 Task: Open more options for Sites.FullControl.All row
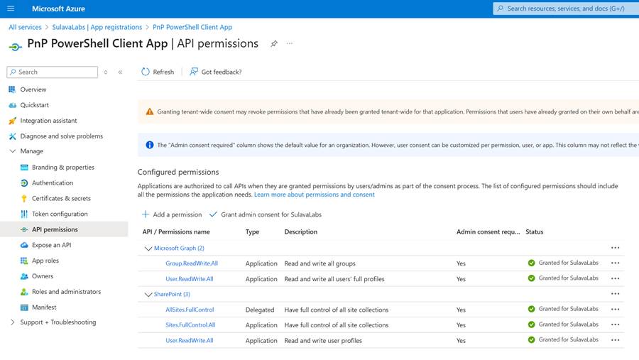click(x=615, y=325)
